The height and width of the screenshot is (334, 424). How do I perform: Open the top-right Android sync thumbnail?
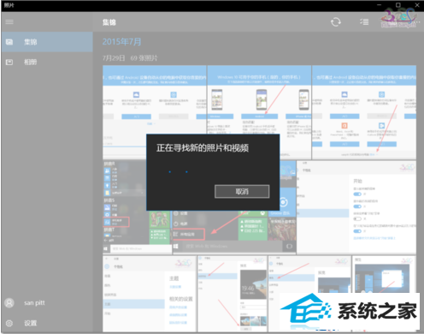click(x=364, y=112)
